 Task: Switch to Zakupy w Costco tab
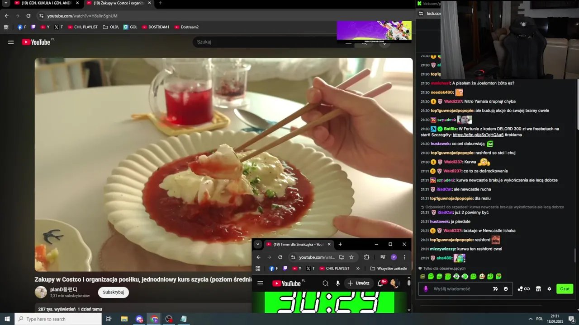[119, 3]
